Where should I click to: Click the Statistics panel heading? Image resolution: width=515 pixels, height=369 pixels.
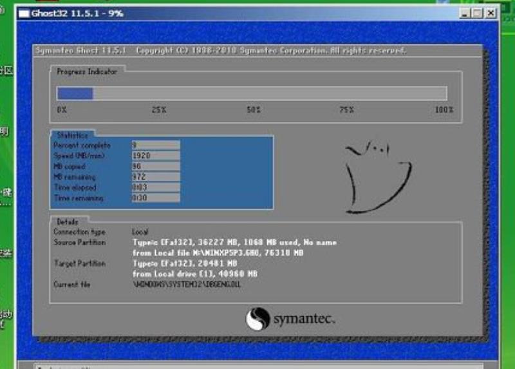pyautogui.click(x=72, y=135)
